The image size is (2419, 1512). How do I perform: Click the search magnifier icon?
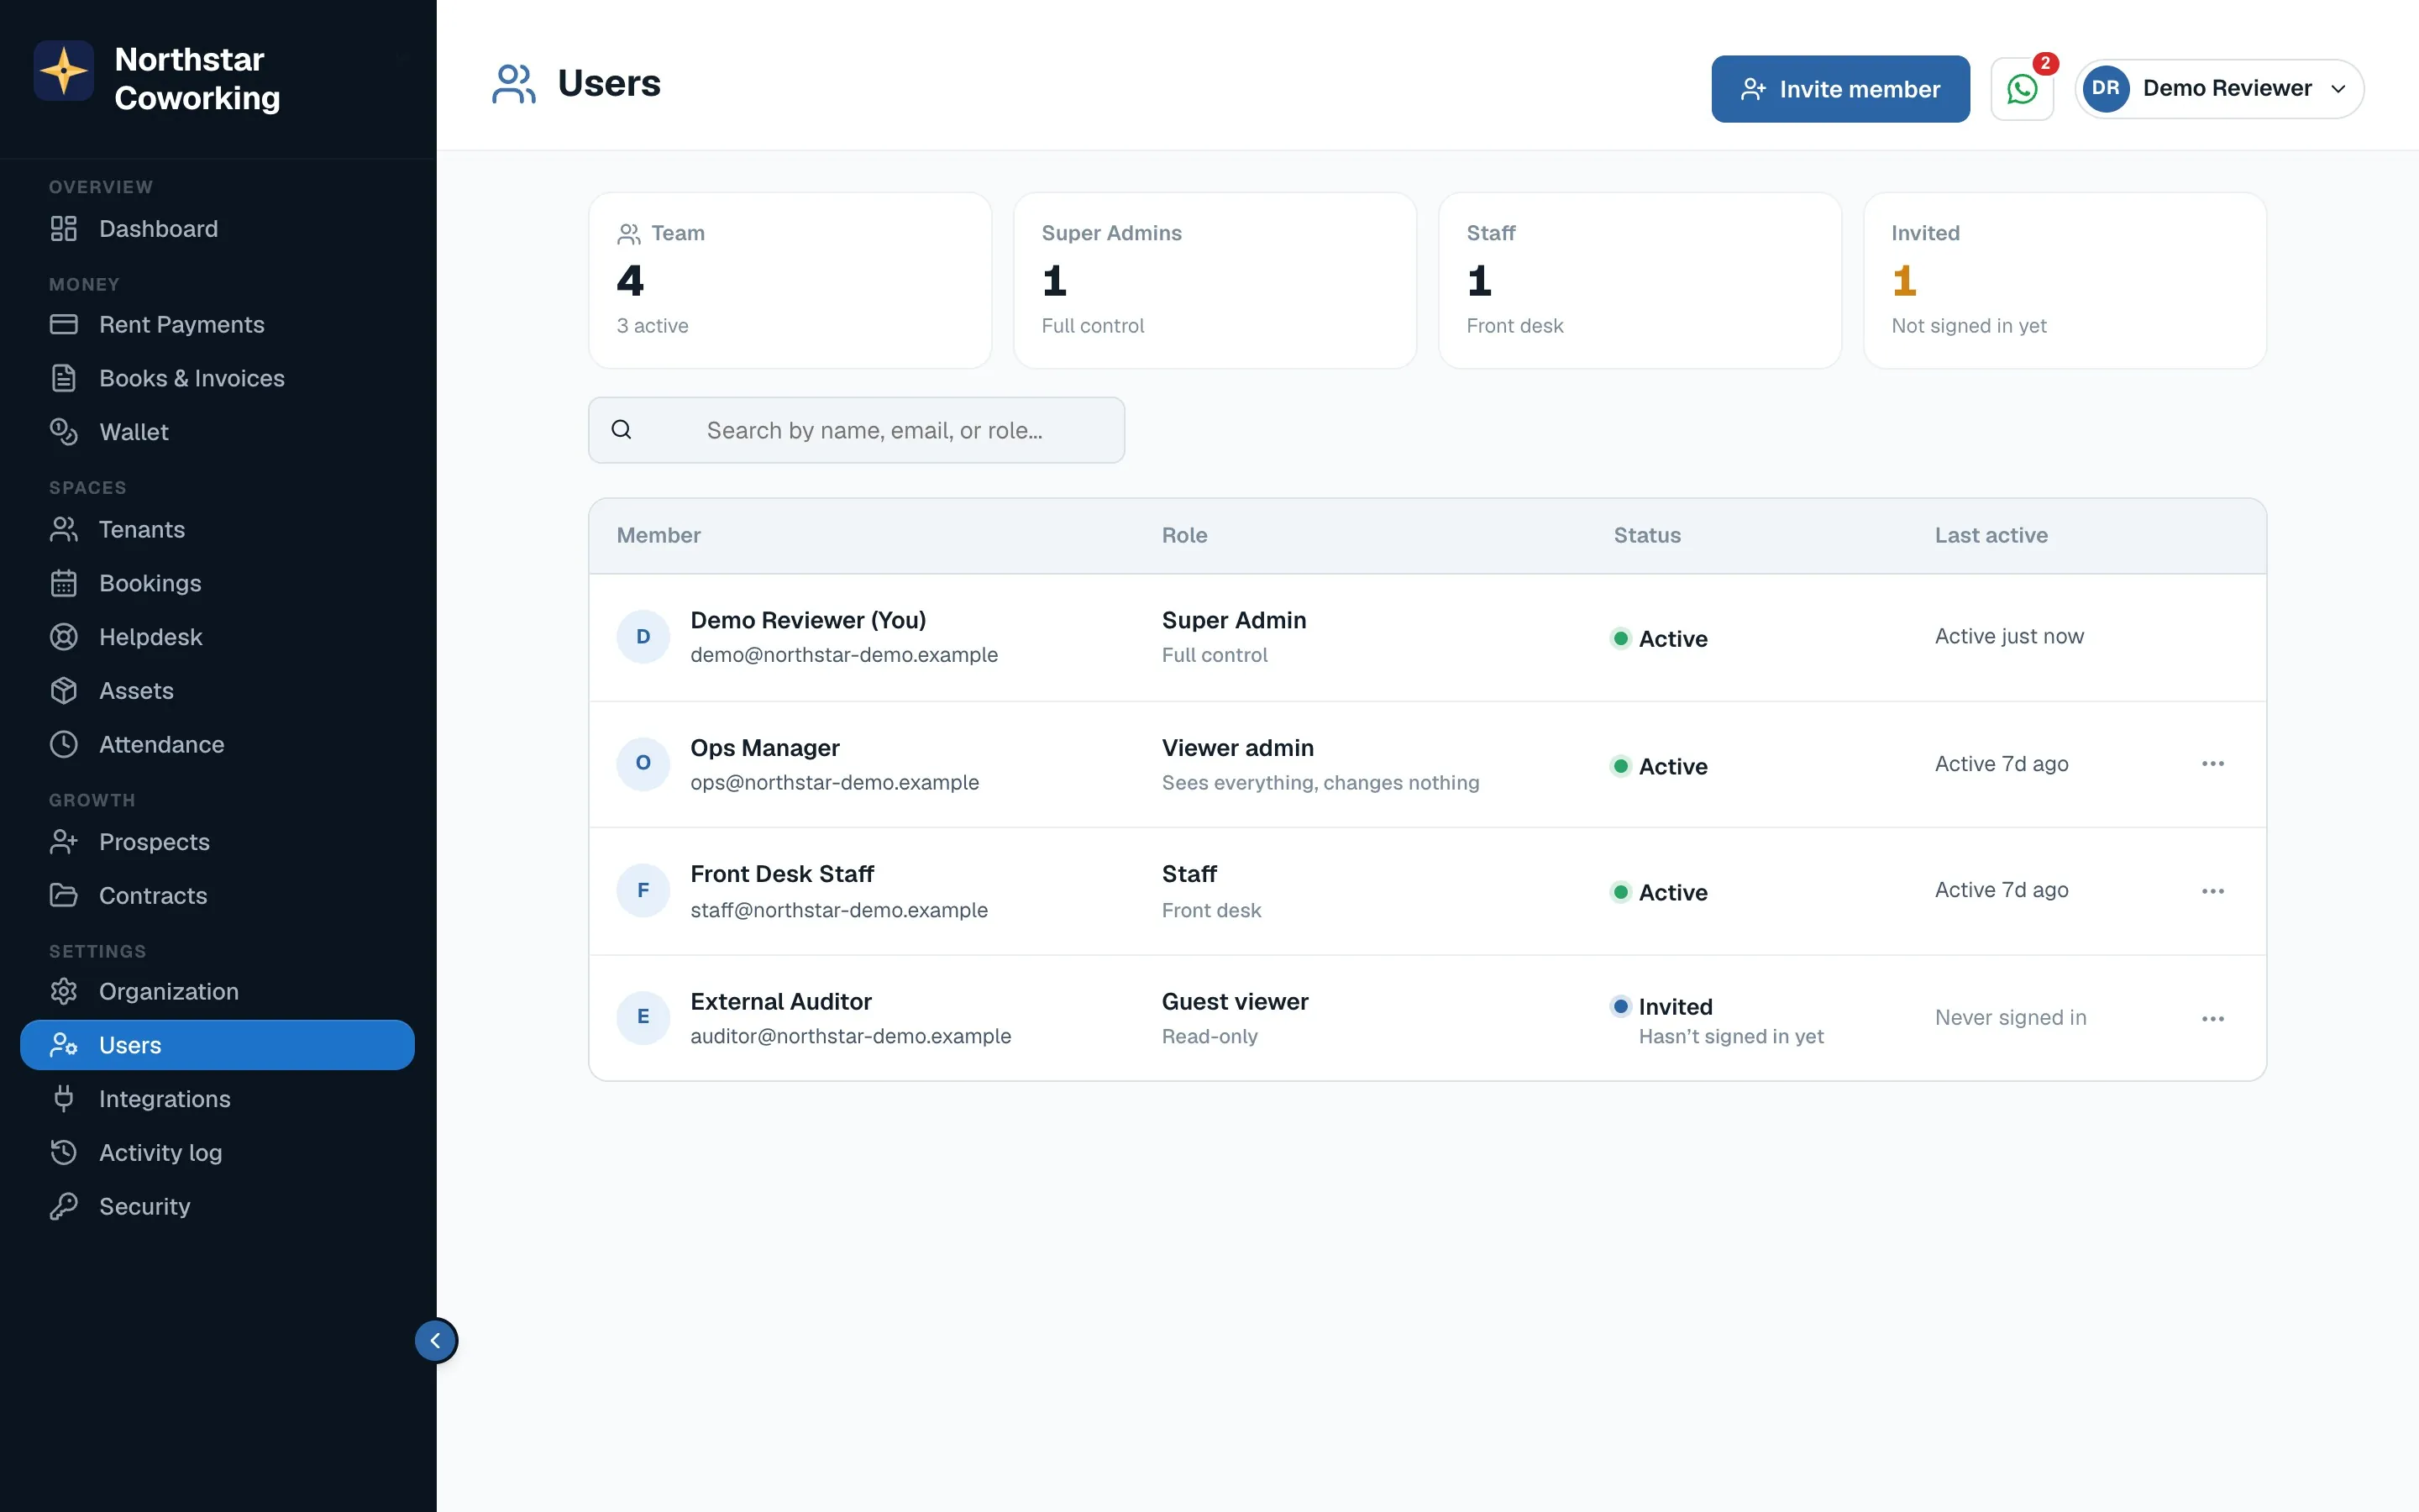coord(622,430)
